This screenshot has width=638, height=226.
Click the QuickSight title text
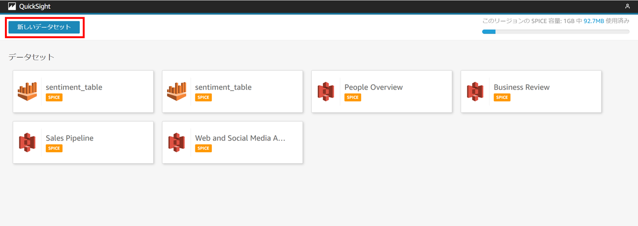pos(35,6)
